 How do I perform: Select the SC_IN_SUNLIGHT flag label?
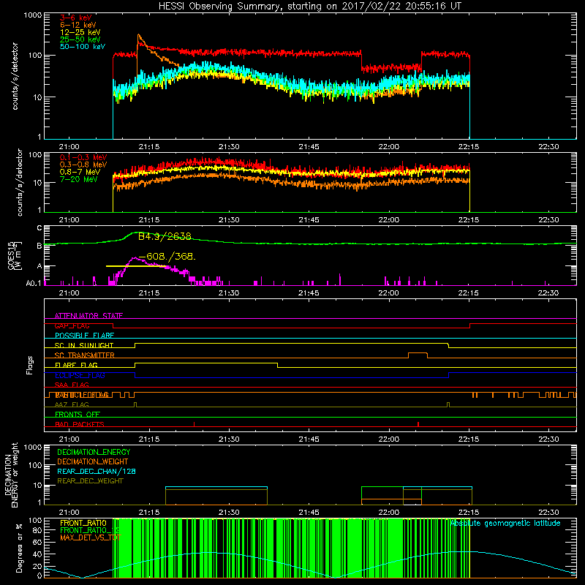point(84,345)
